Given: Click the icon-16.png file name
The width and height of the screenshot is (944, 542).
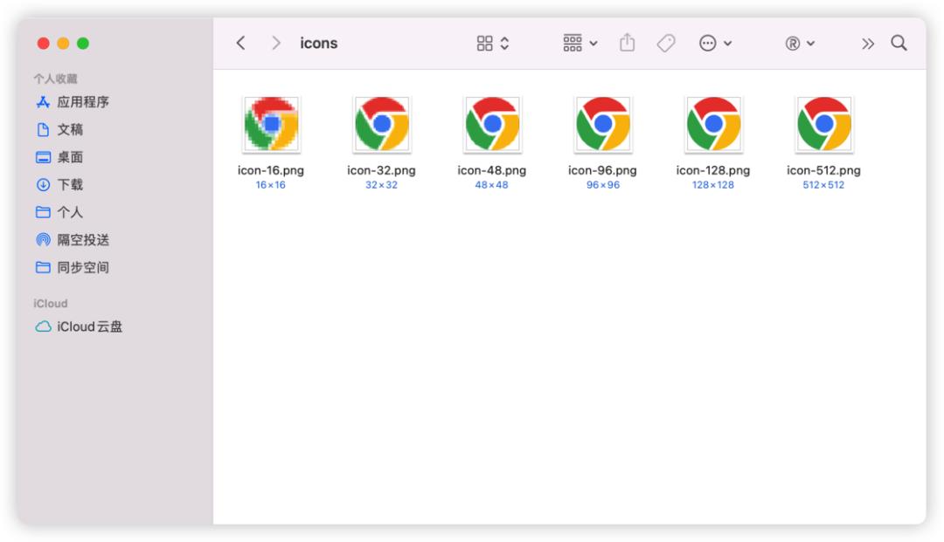Looking at the screenshot, I should 271,170.
